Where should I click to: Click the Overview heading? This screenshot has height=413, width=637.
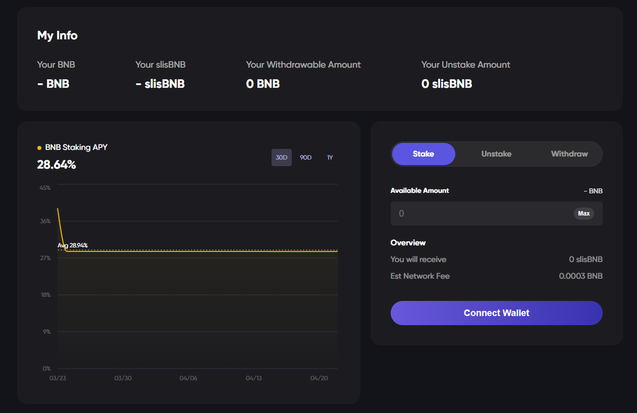408,243
